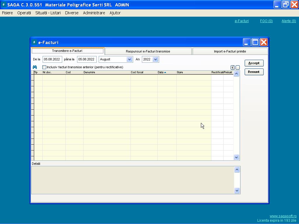Click the invoice table's scroll up arrow

237,74
